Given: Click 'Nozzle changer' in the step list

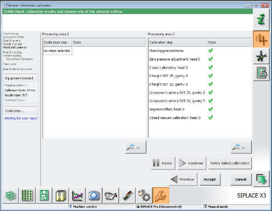Looking at the screenshot, I should click(x=12, y=44).
